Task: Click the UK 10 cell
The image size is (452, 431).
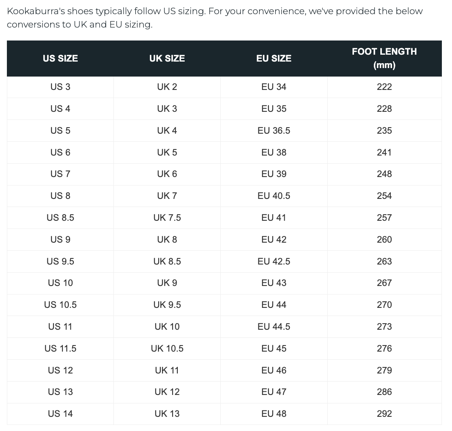Action: 167,326
